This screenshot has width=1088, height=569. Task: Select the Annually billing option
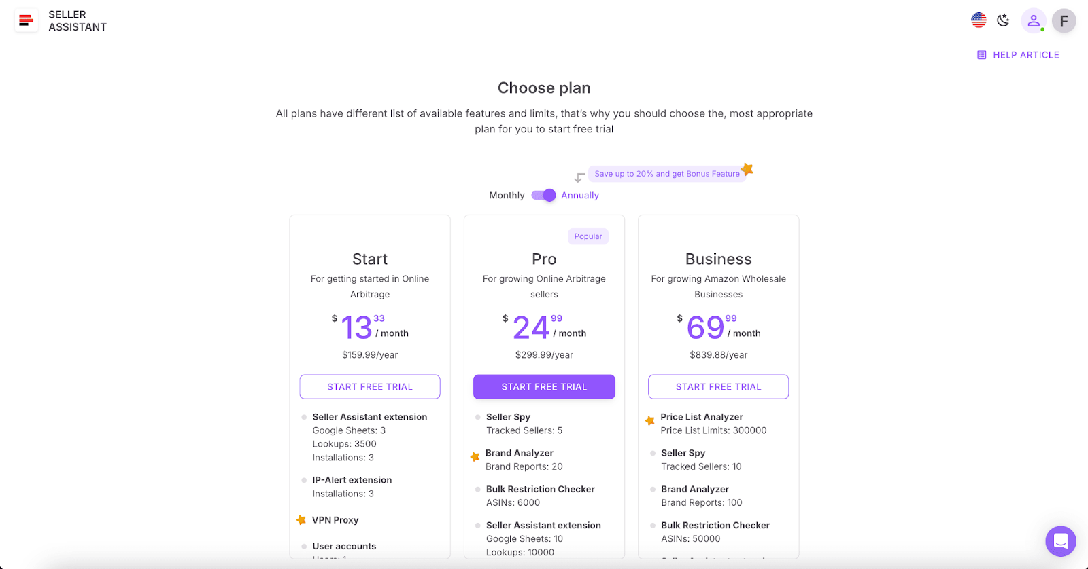(x=579, y=195)
